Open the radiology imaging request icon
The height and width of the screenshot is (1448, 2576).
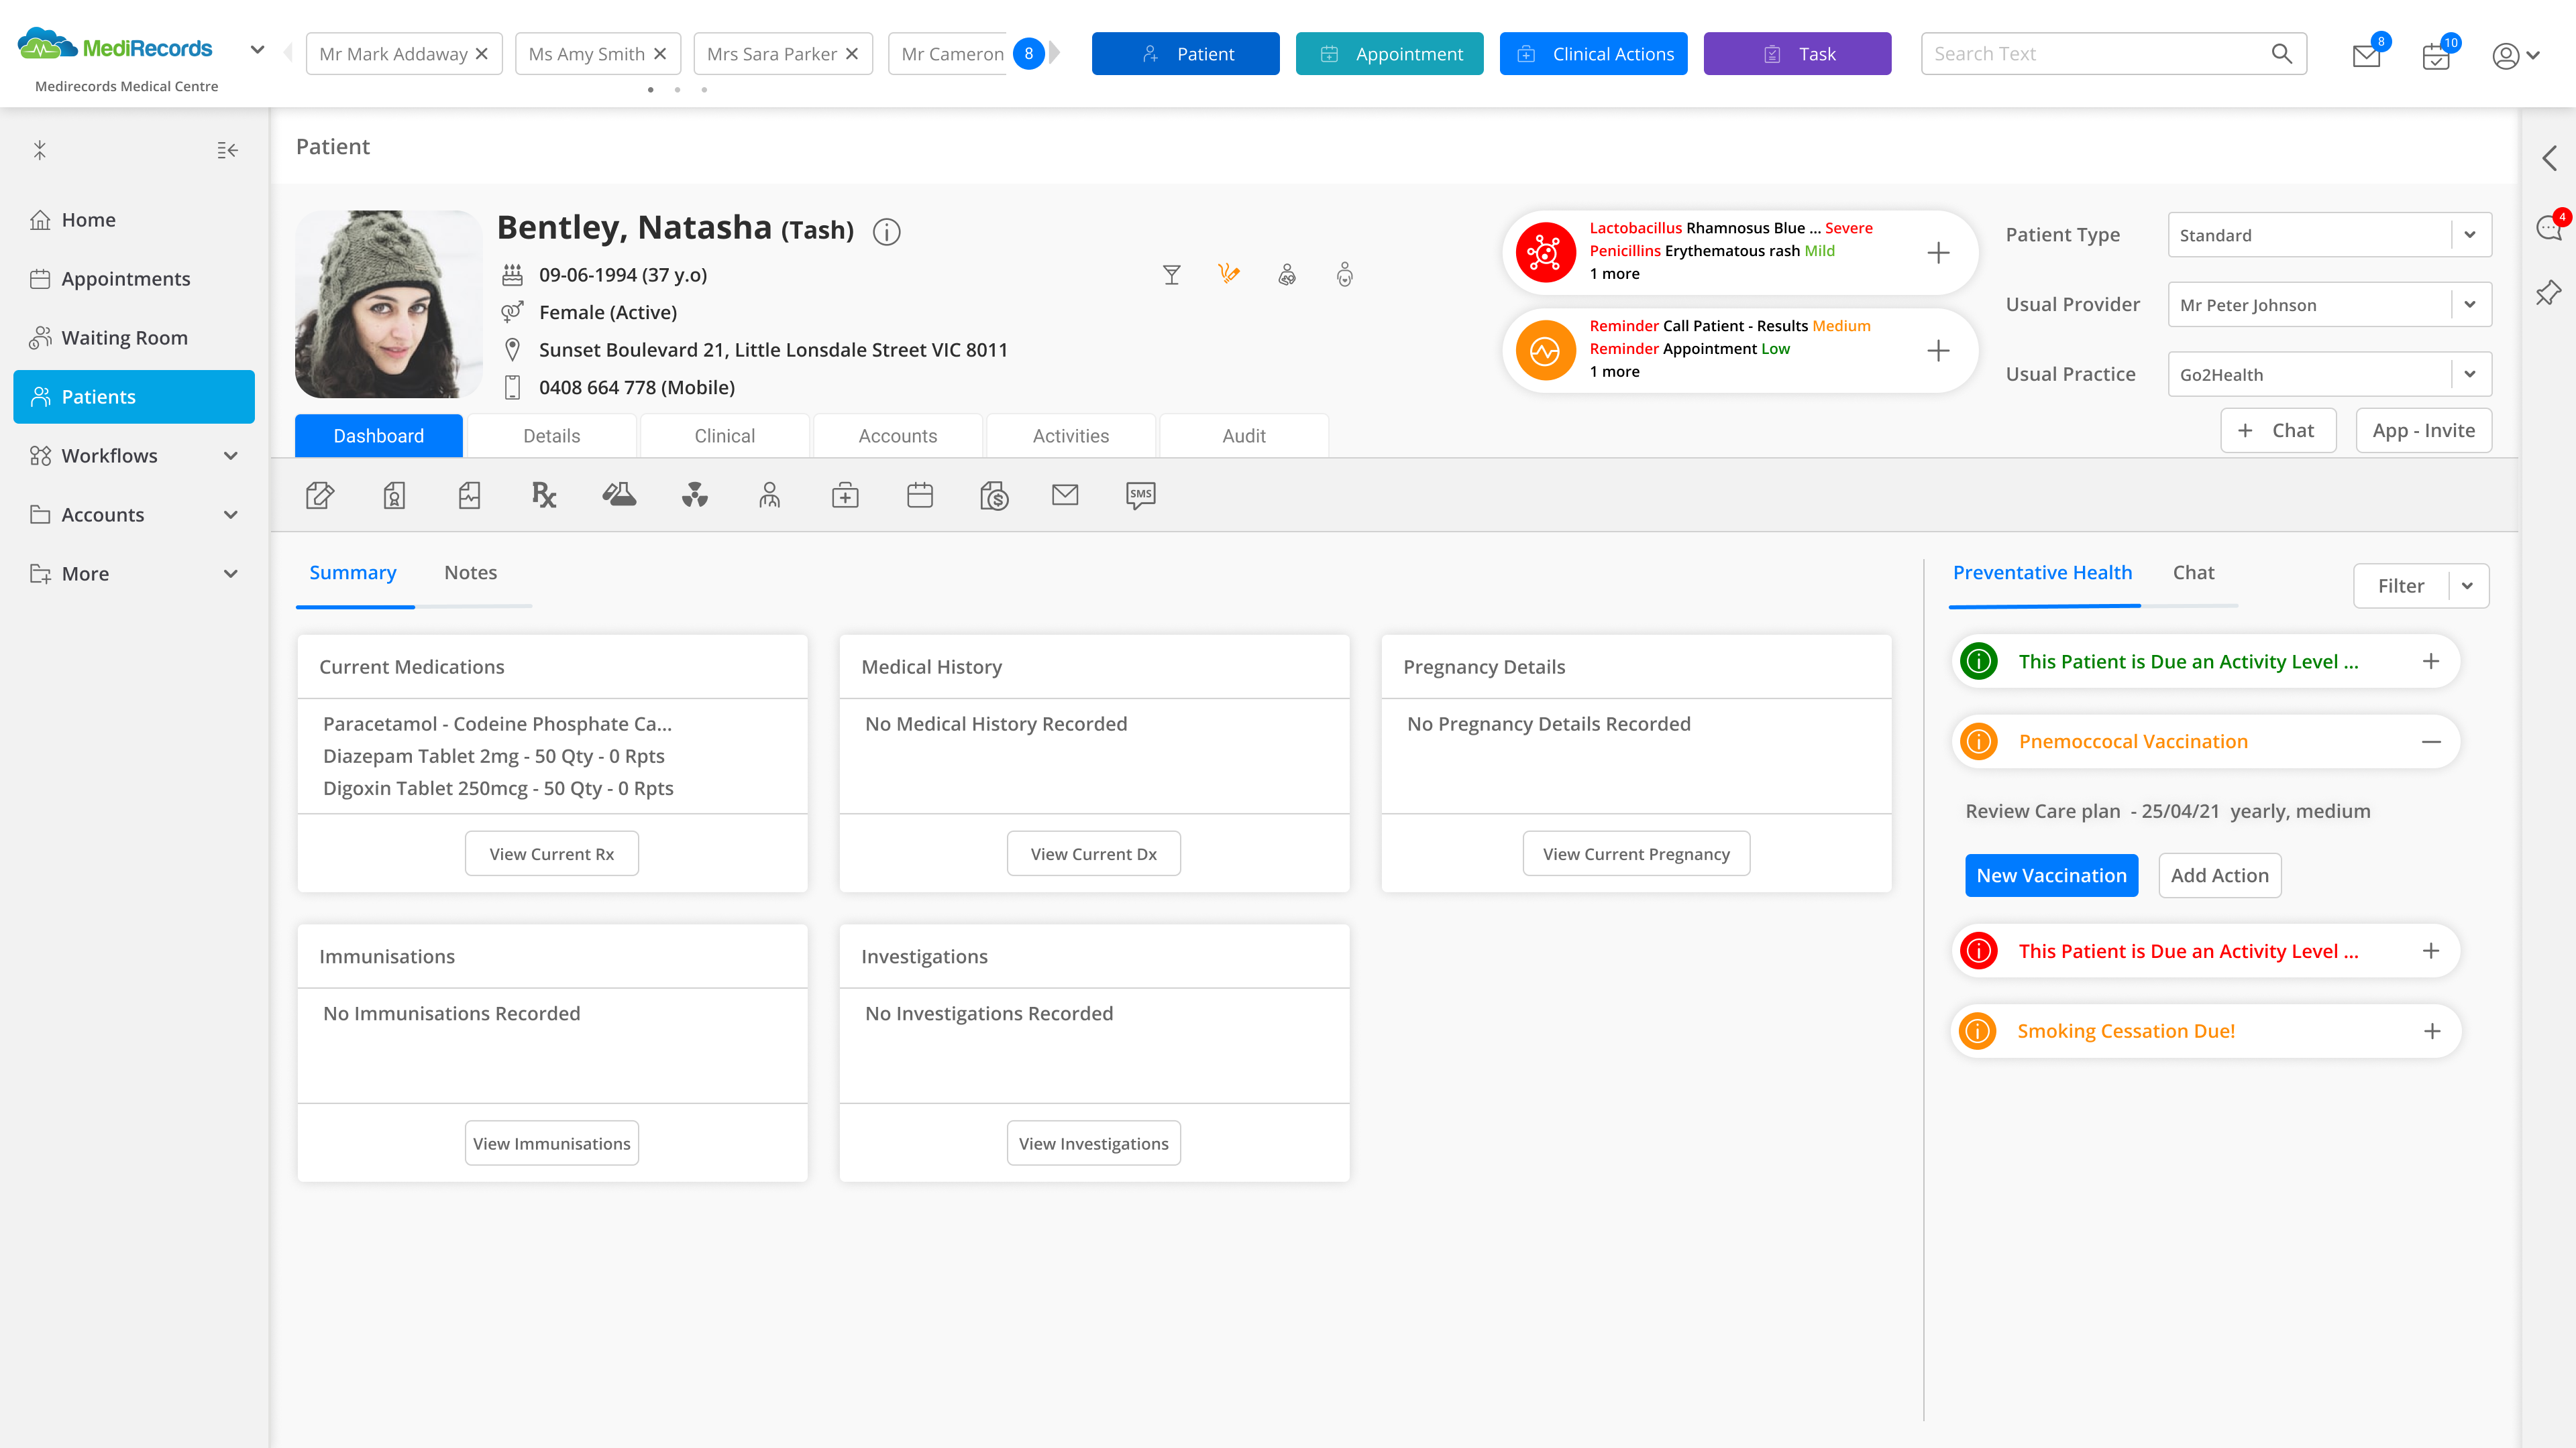tap(694, 495)
